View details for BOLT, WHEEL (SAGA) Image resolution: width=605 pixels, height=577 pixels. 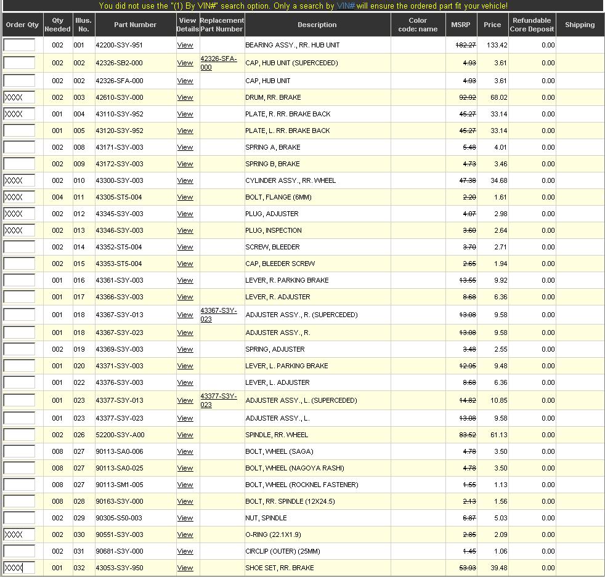[x=185, y=451]
